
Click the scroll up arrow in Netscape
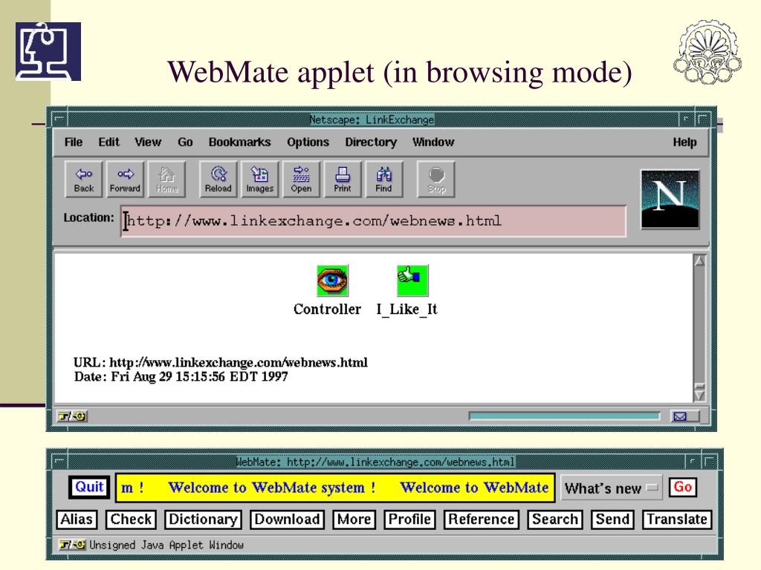point(699,261)
